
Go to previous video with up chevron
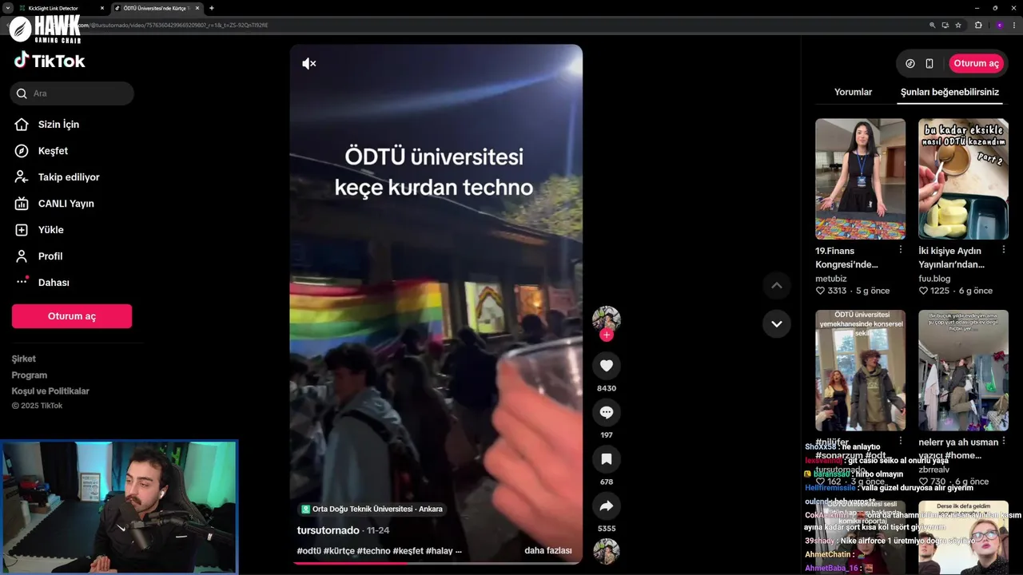pos(776,285)
